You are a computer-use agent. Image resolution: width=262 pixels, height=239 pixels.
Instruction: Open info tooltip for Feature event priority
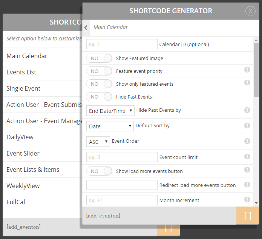click(x=247, y=69)
